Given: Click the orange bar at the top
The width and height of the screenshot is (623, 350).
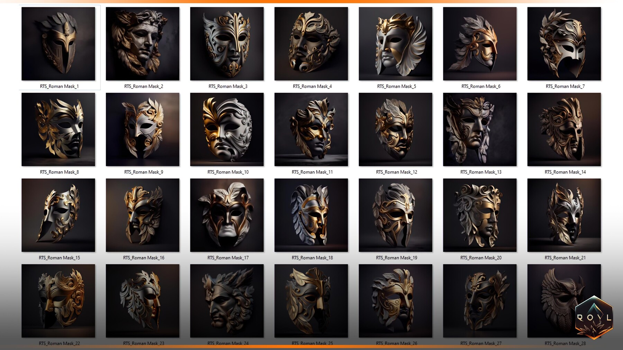Looking at the screenshot, I should click(x=311, y=1).
